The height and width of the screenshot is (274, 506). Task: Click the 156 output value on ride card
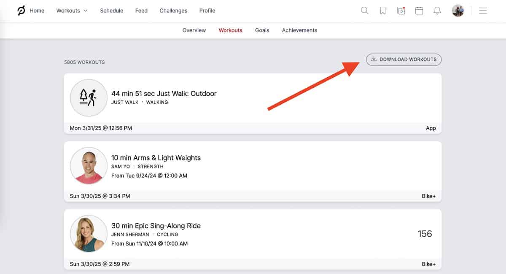point(425,234)
